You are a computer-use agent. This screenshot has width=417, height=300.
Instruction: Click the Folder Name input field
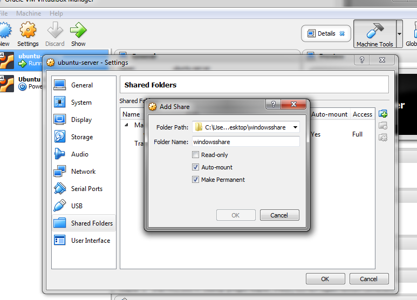pyautogui.click(x=246, y=142)
